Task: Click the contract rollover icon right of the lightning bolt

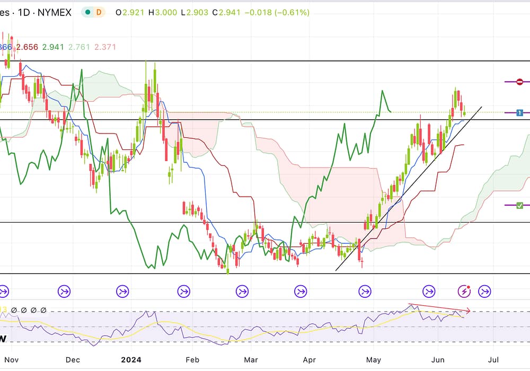Action: pyautogui.click(x=484, y=291)
